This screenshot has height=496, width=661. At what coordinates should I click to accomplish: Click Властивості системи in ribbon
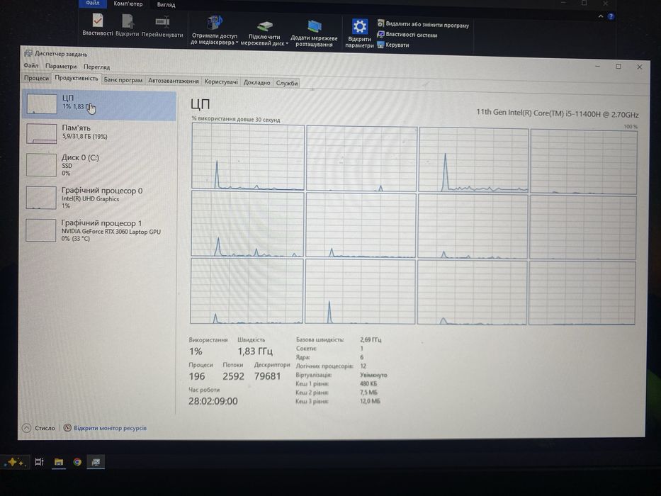[x=407, y=35]
